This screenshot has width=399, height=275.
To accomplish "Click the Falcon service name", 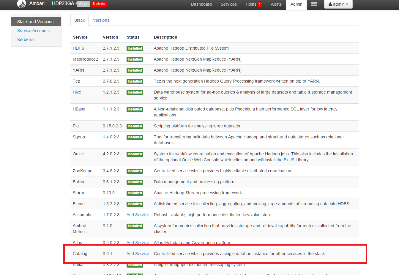I will (79, 182).
